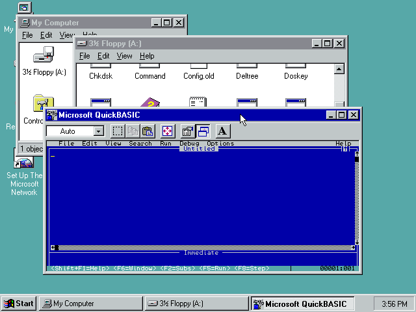
Task: Select the Doskey file in Floppy window
Action: coord(296,72)
